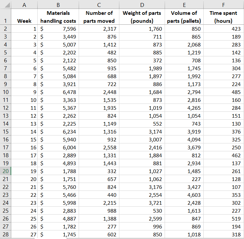Click the weight cell 2,599
The height and width of the screenshot is (239, 244).
142,219
